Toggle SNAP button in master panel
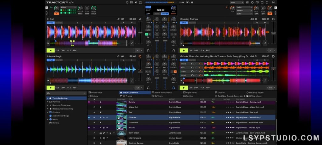Viewport: 322px width, 145px height. (x=148, y=7)
